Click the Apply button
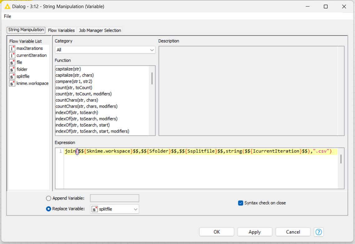The height and width of the screenshot is (244, 355). 255,232
